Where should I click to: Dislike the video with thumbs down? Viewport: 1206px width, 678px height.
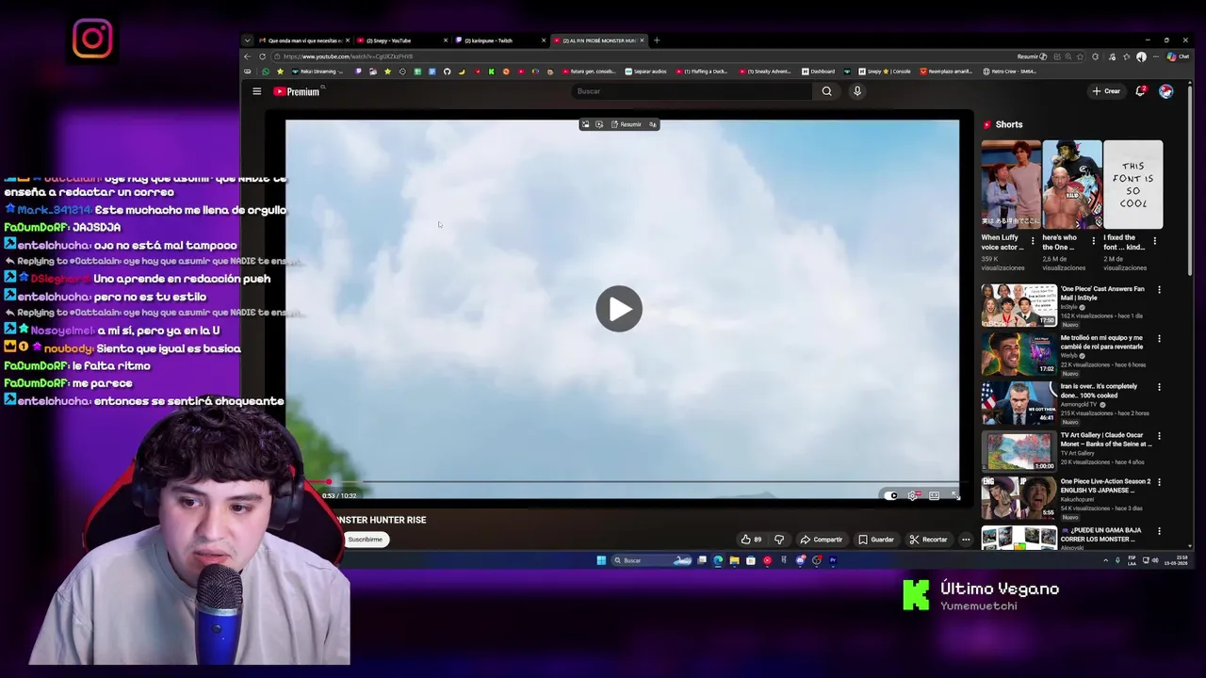tap(779, 540)
